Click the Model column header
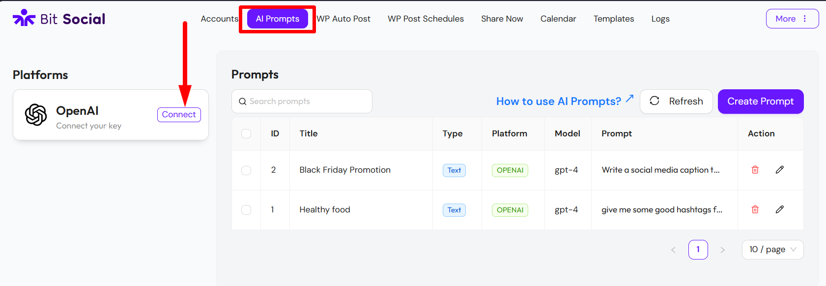Image resolution: width=826 pixels, height=286 pixels. 568,133
